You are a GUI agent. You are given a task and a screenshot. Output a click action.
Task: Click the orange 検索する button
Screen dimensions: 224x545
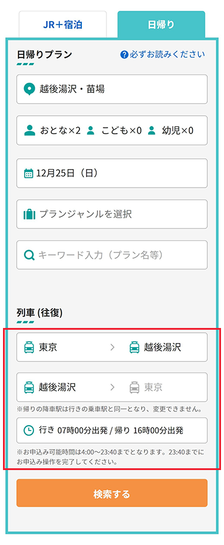tap(112, 493)
